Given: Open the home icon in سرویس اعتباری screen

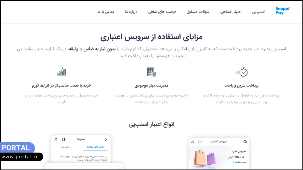Looking at the screenshot, I should [x=245, y=142].
